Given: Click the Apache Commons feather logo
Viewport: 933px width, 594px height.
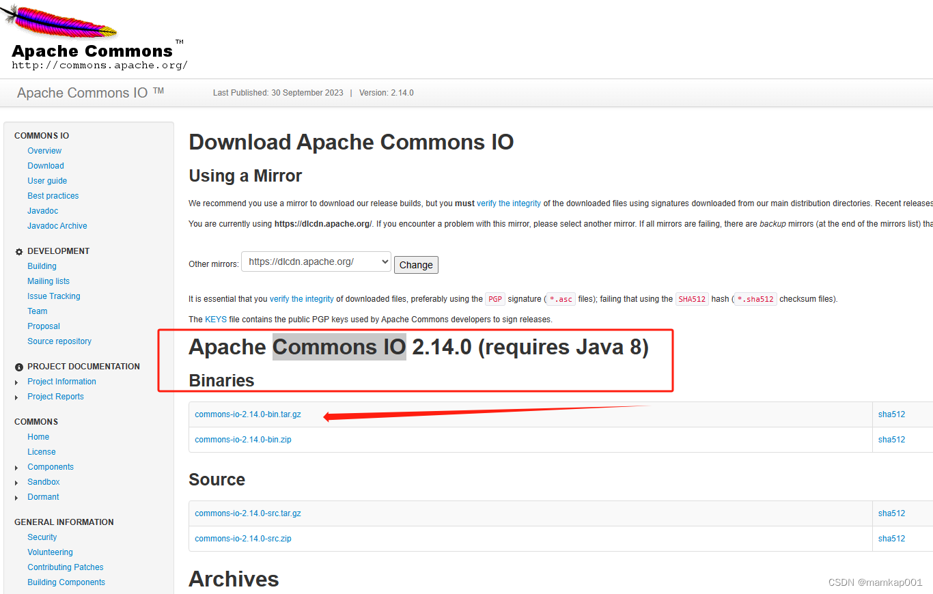Looking at the screenshot, I should point(58,22).
